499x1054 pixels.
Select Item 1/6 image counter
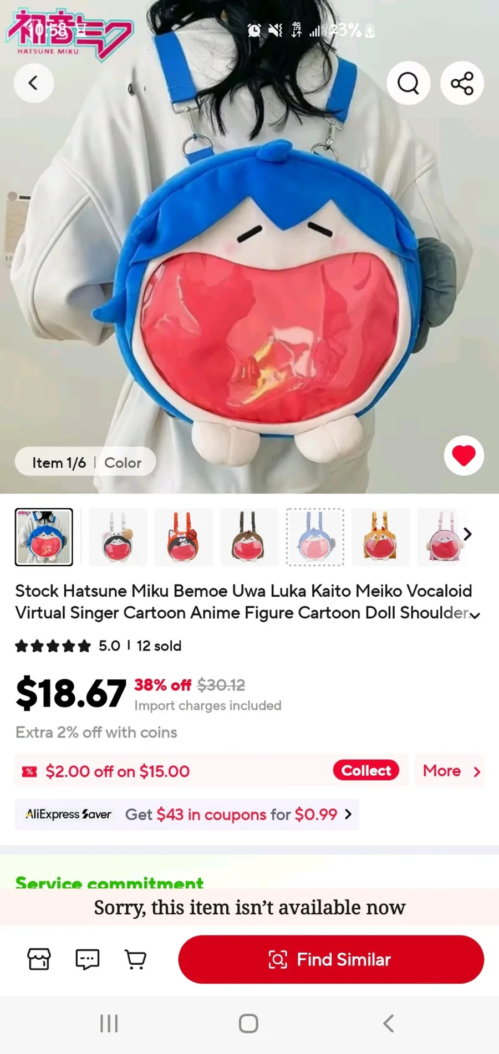click(59, 463)
